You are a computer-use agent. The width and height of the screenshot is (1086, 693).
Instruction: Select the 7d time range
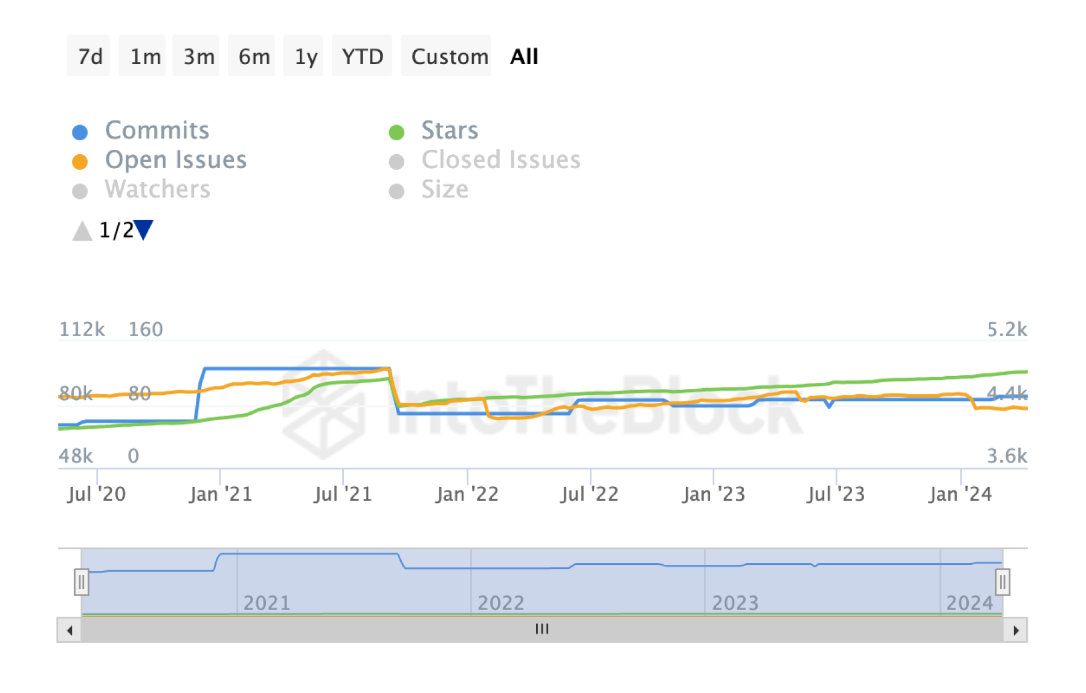click(x=89, y=56)
